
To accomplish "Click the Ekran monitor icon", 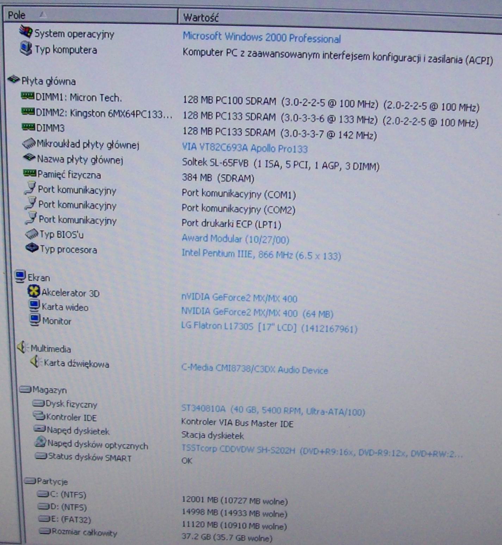I will [x=20, y=276].
